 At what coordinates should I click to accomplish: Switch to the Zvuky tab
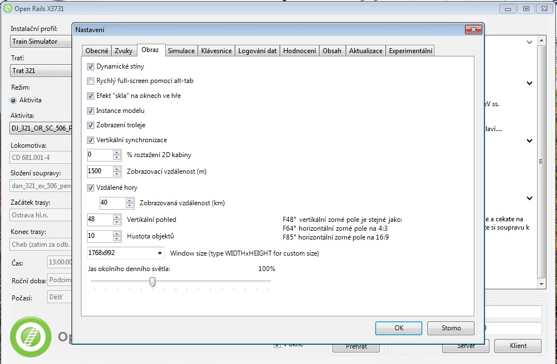[124, 51]
